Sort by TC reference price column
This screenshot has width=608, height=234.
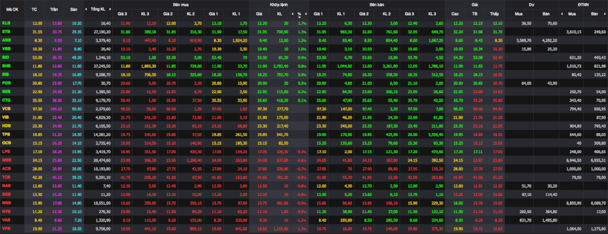(x=34, y=9)
